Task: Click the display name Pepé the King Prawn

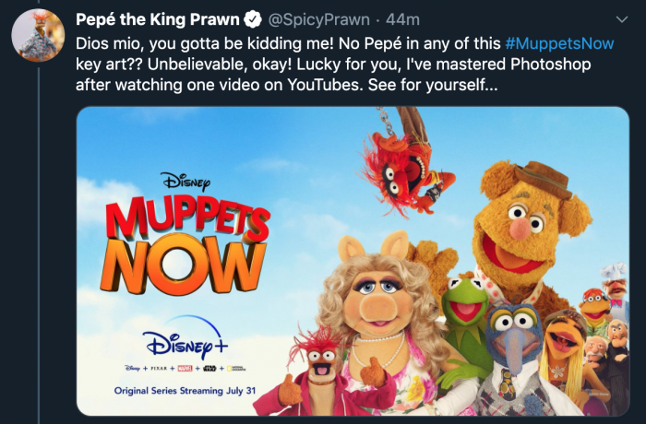Action: [158, 19]
